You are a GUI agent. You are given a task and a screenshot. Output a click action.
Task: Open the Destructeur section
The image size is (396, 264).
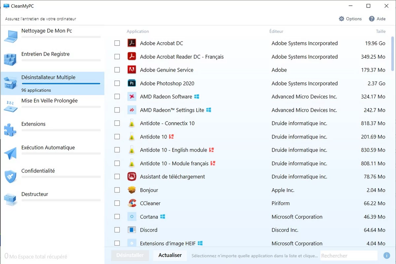pyautogui.click(x=52, y=200)
